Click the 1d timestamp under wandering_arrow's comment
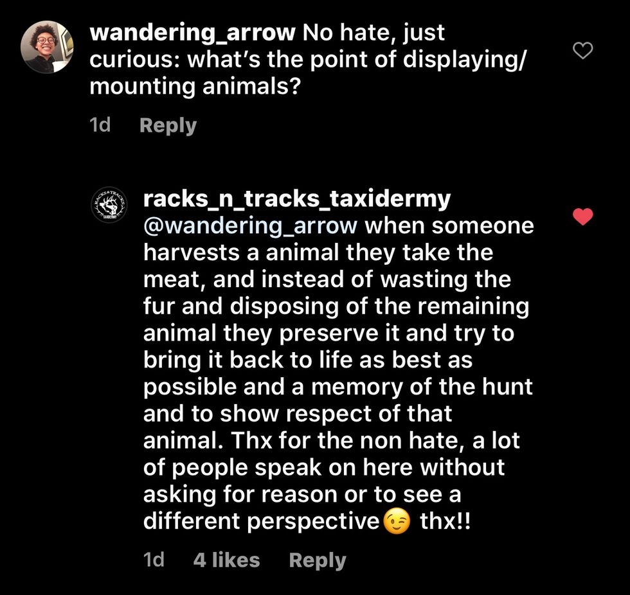Screen dimensions: 630x595 click(x=100, y=125)
